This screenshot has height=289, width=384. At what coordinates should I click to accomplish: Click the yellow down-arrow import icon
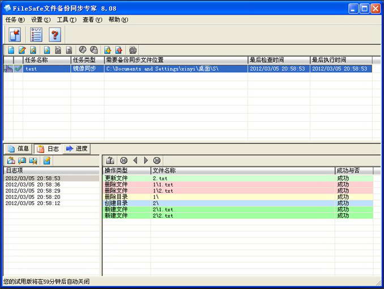click(x=108, y=50)
